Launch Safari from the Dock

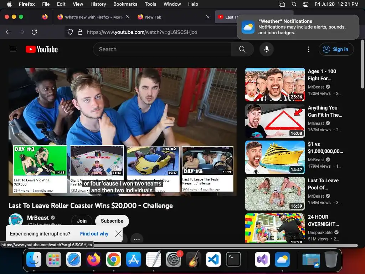74,259
